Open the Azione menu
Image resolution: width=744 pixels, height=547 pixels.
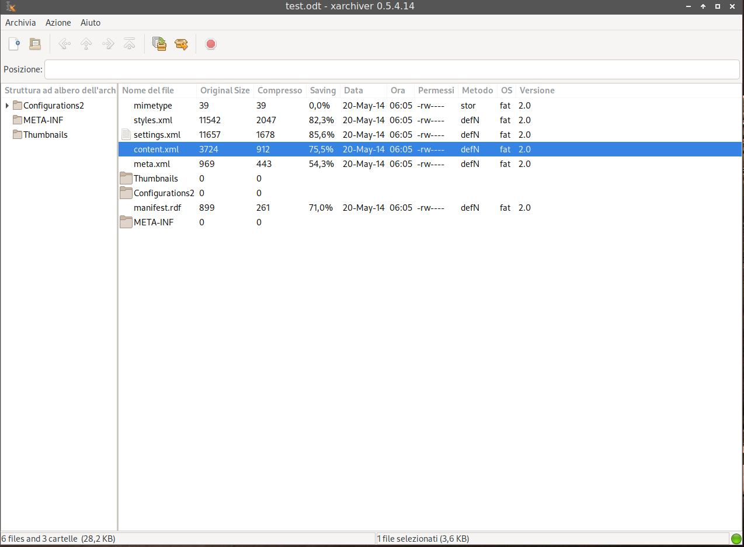(58, 23)
